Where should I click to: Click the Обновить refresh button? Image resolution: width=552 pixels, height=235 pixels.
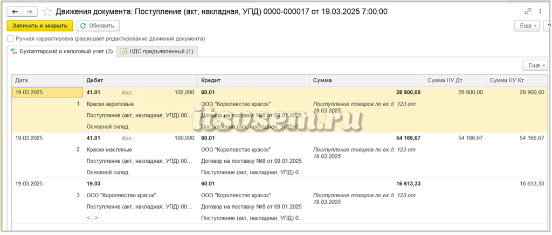[98, 26]
